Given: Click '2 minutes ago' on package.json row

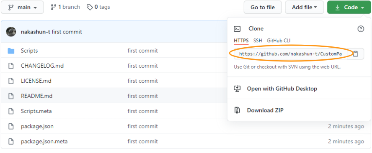Looking at the screenshot, I should coord(346,127).
